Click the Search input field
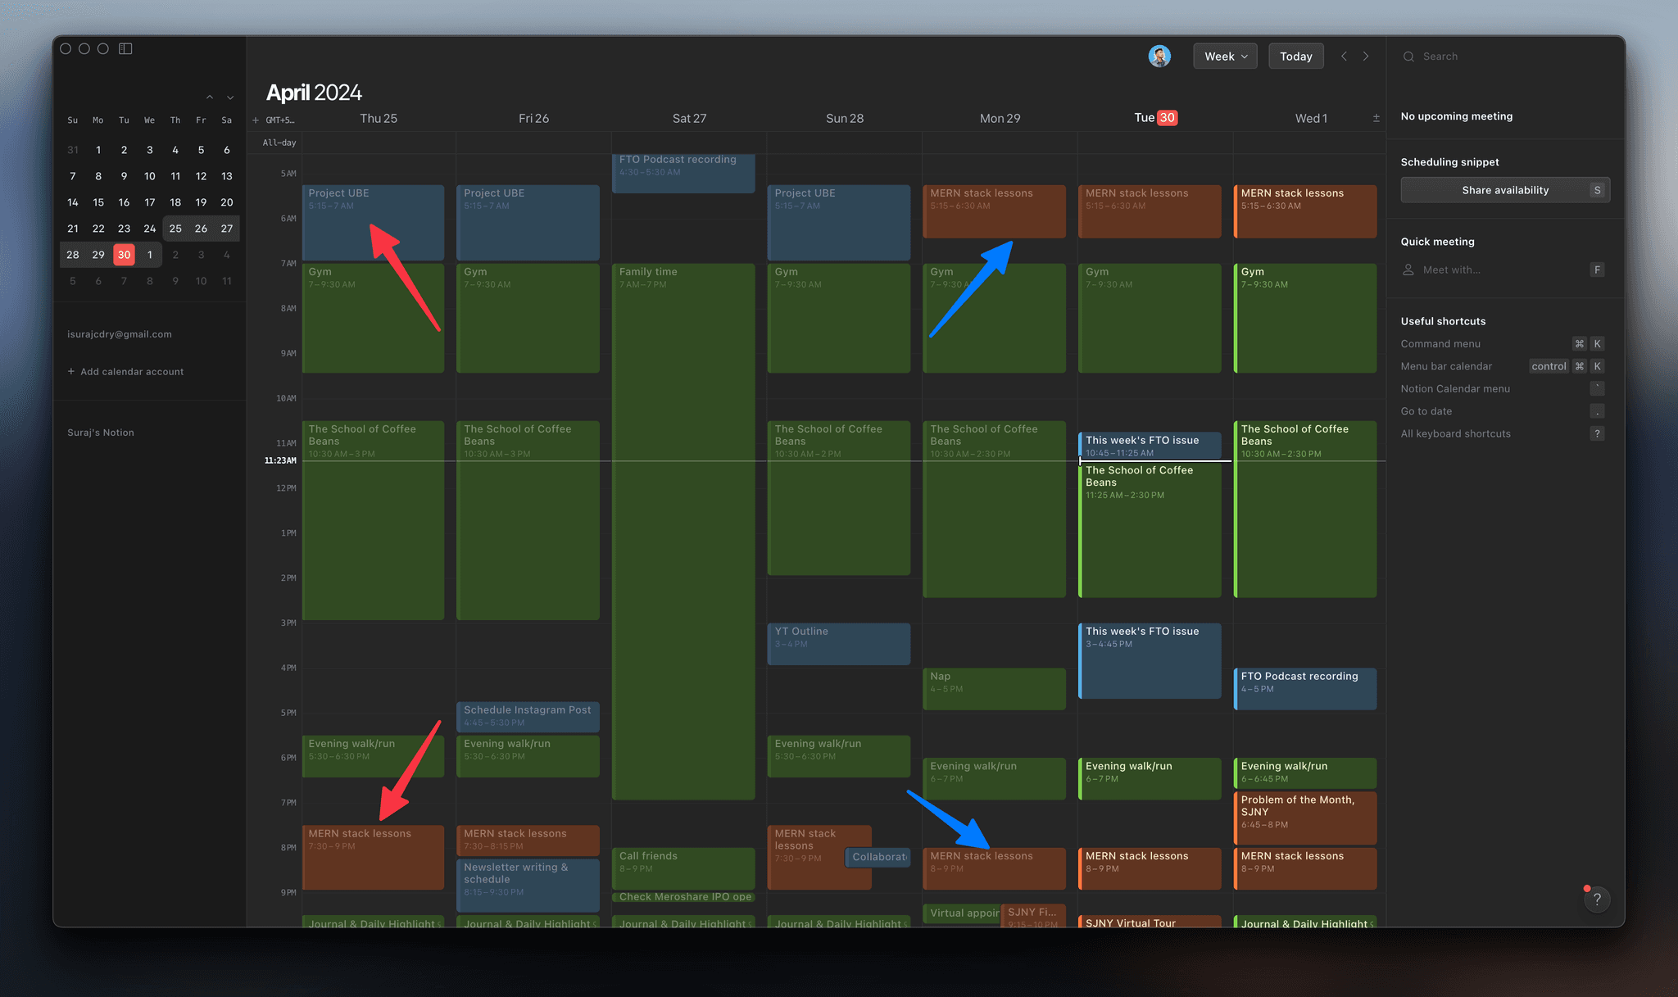The image size is (1678, 997). 1467,56
